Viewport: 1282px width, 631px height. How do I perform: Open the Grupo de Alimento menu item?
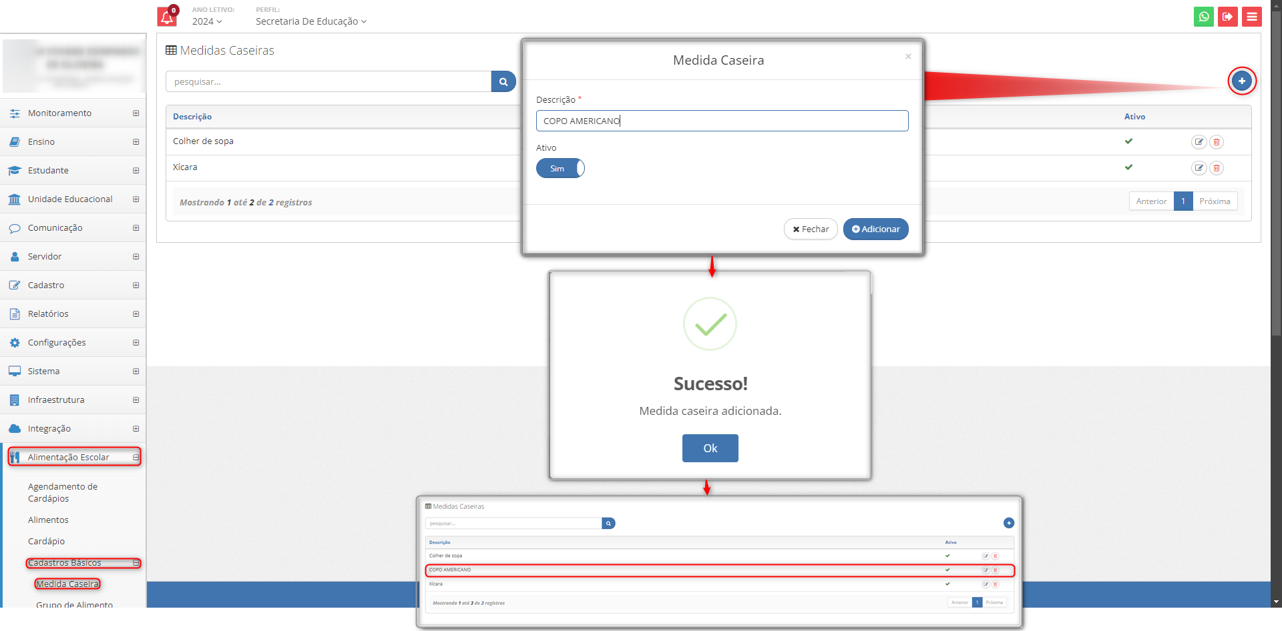(74, 604)
